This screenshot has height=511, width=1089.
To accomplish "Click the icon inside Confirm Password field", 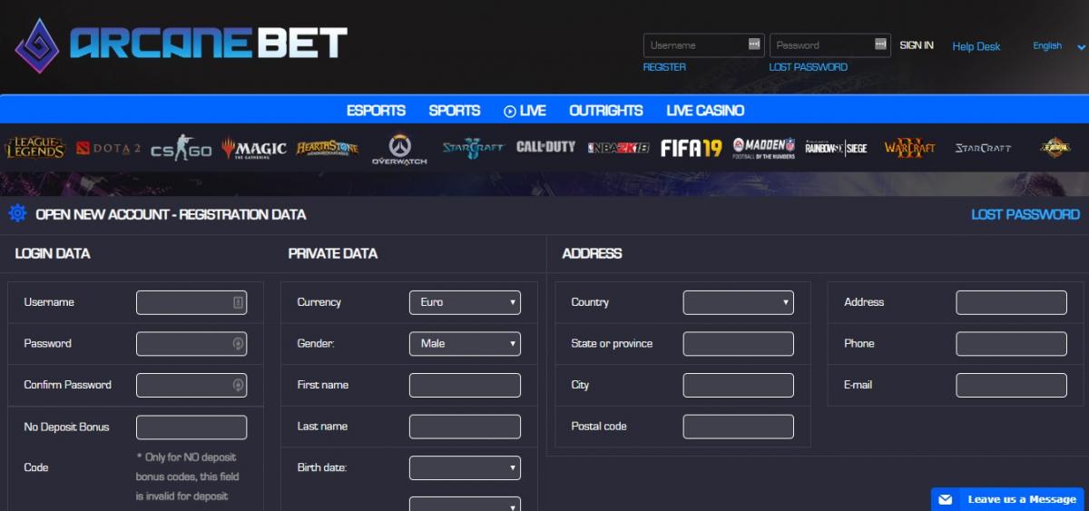I will (x=238, y=385).
